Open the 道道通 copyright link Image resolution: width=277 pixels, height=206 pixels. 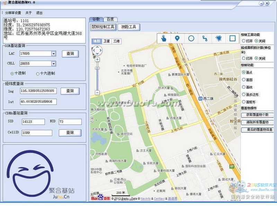point(172,199)
